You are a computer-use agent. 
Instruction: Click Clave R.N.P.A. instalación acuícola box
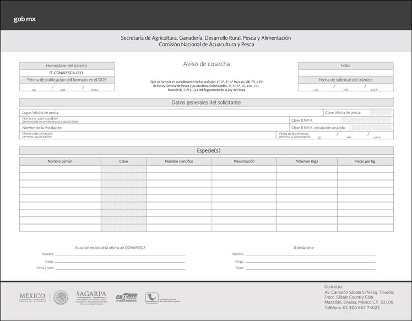tap(371, 128)
